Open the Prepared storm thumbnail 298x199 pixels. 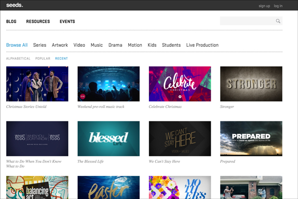[251, 138]
